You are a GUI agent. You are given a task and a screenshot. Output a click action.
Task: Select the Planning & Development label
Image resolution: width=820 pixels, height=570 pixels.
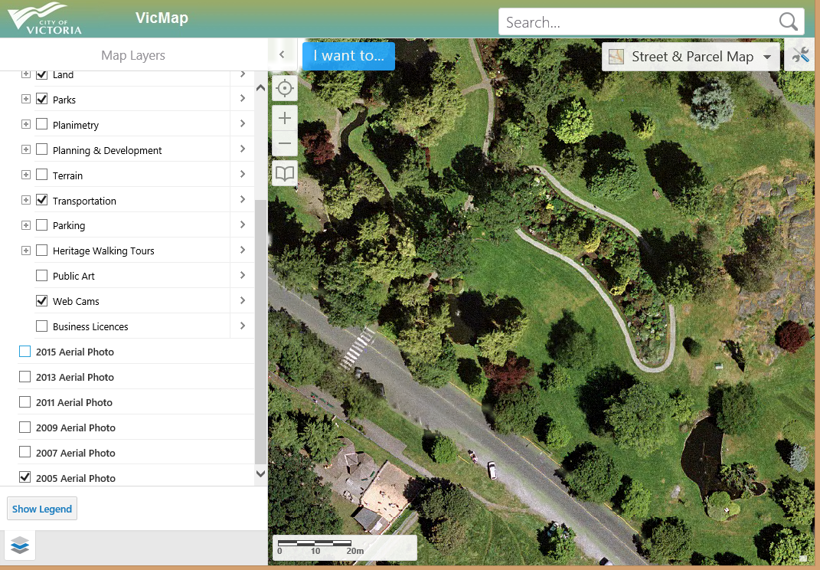pyautogui.click(x=107, y=150)
